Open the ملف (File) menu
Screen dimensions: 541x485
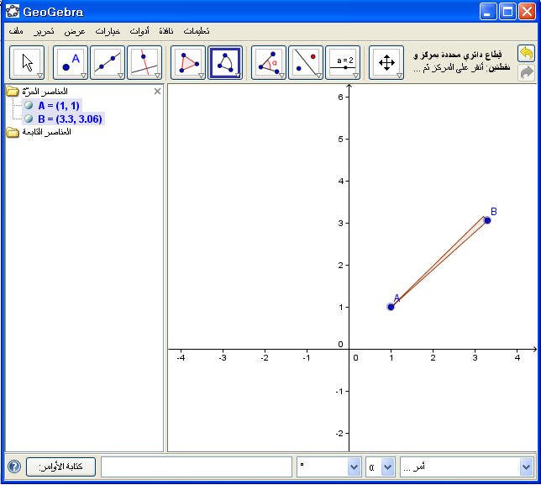coord(16,31)
